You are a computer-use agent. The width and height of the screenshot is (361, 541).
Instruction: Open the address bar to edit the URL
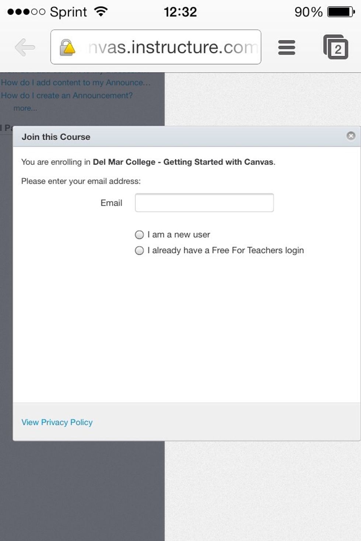[166, 47]
